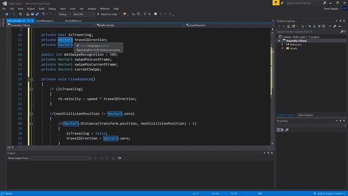The width and height of the screenshot is (348, 196).
Task: Switch to GameManager.cs tab
Action: (45, 21)
